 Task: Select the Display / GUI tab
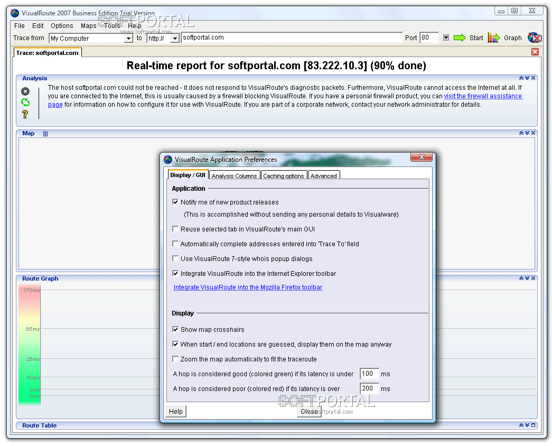click(188, 175)
